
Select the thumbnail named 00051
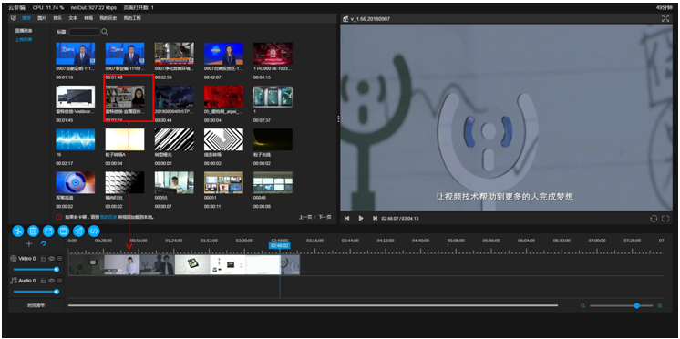[223, 182]
